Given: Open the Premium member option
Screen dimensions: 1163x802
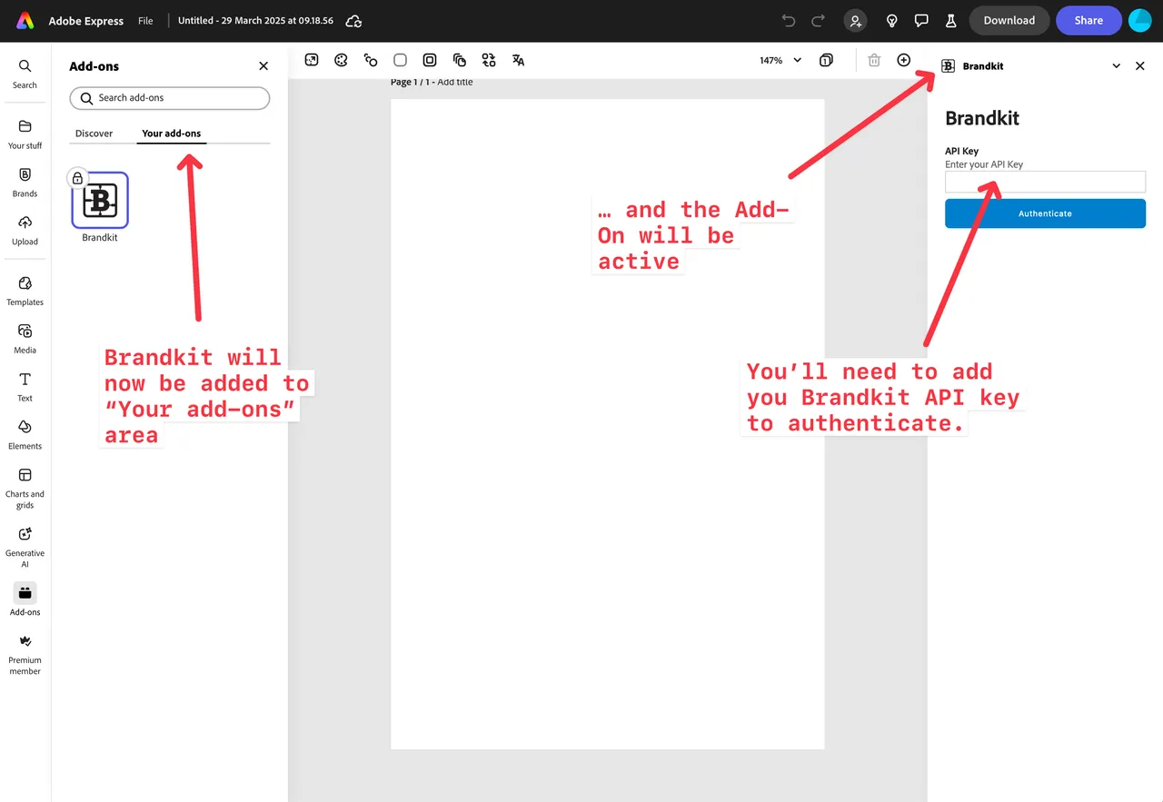Looking at the screenshot, I should click(25, 654).
